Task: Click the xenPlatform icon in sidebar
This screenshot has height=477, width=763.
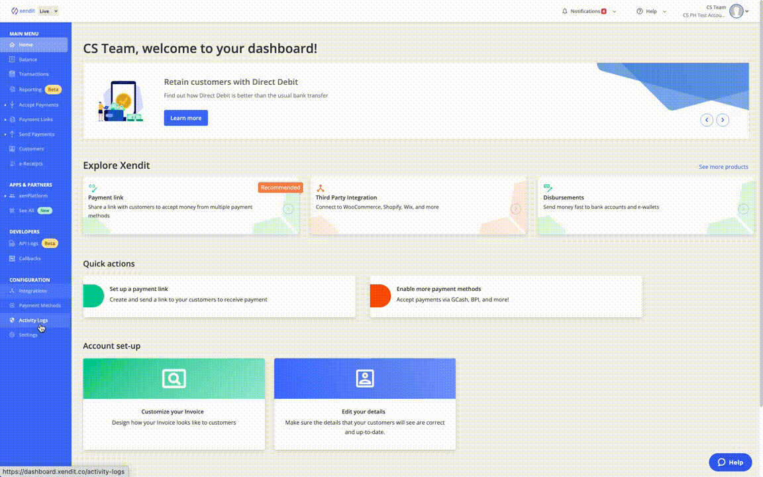Action: 12,195
